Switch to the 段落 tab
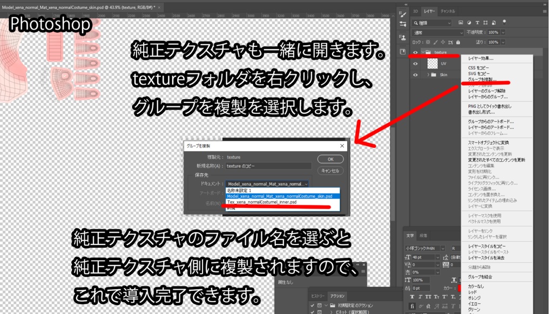Viewport: 553px width, 314px height. (x=423, y=235)
